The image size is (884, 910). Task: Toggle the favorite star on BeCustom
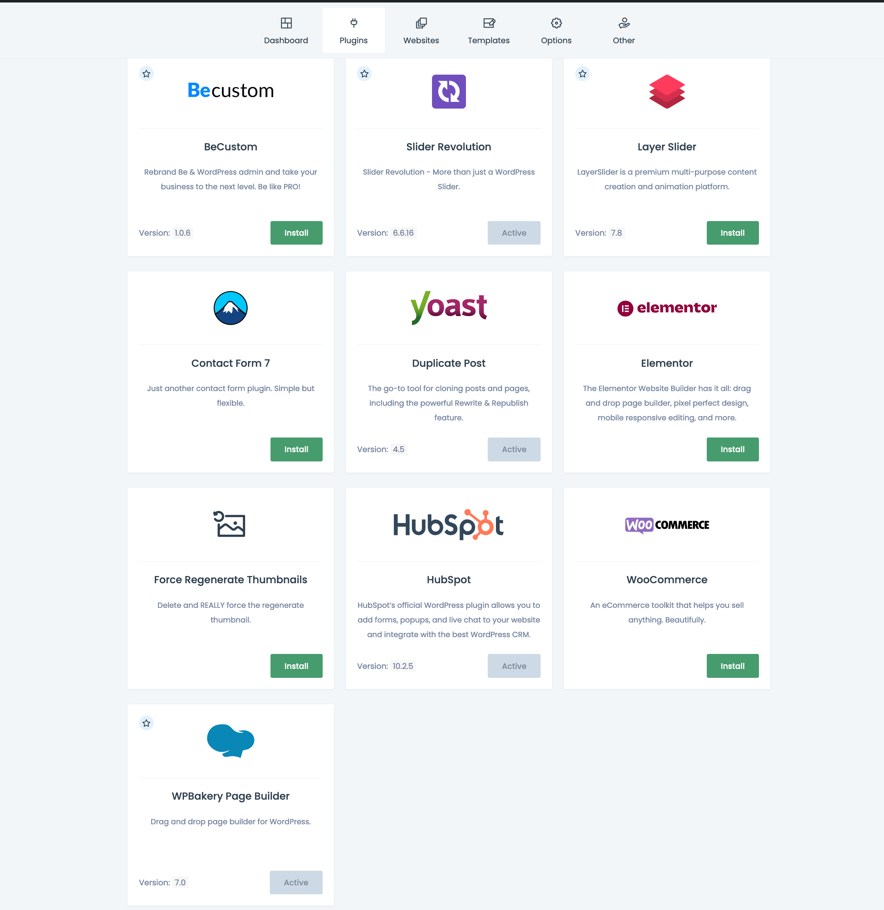point(146,73)
